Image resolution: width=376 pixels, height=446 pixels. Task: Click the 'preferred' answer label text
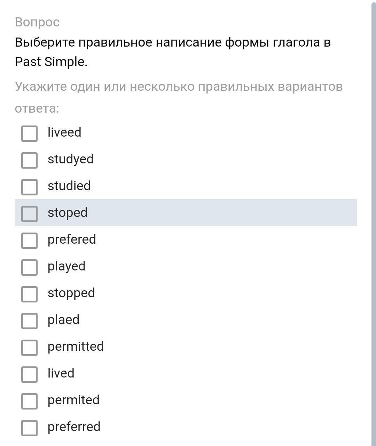74,427
